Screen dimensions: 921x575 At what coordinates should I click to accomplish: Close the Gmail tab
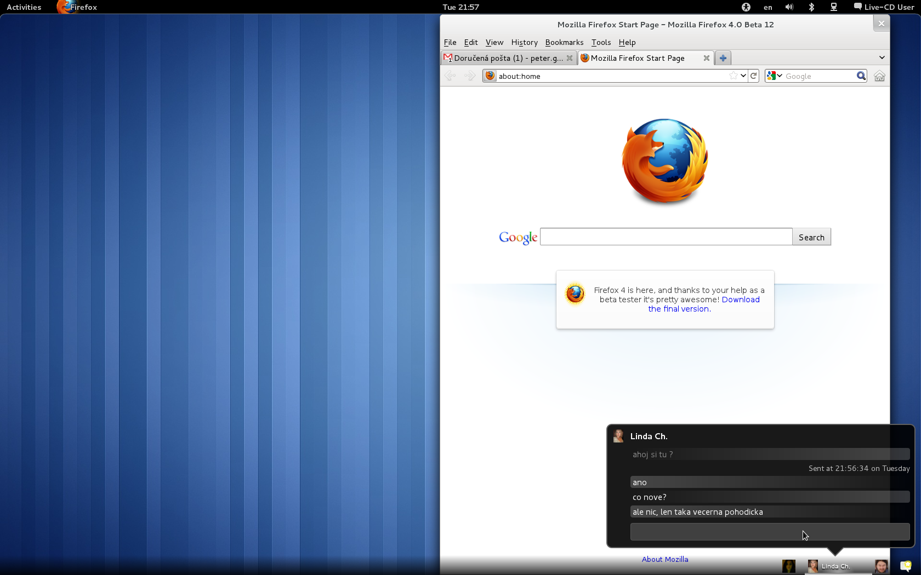tap(570, 58)
